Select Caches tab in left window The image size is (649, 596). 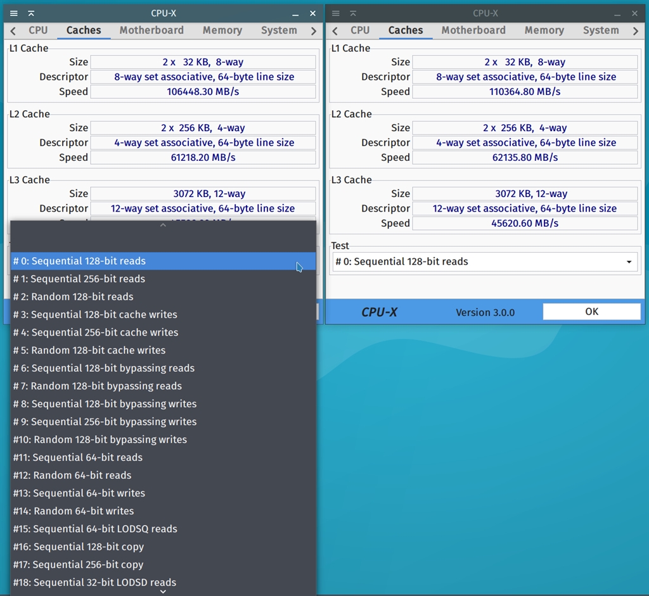click(x=84, y=30)
